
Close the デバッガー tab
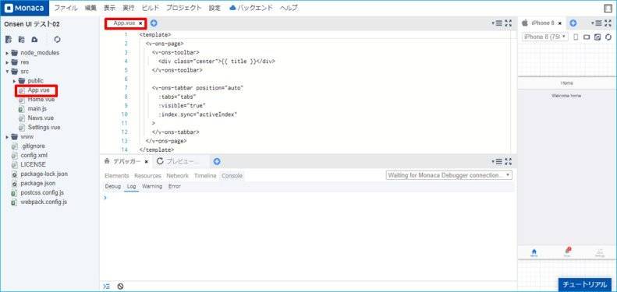pyautogui.click(x=146, y=161)
